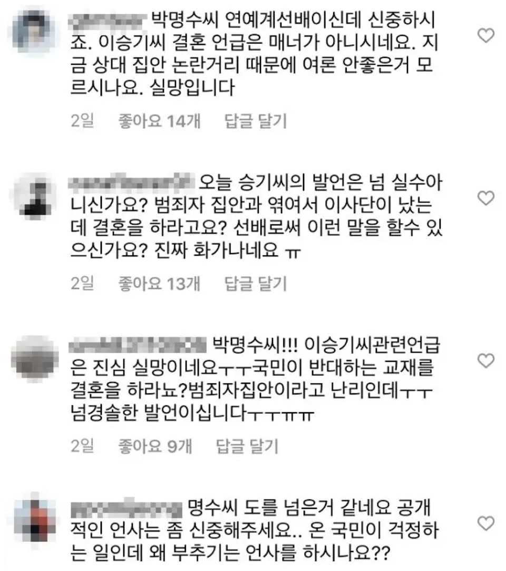Image resolution: width=506 pixels, height=571 pixels.
Task: Open blurred username before '박명수씨 연예계선배이신데'
Action: pyautogui.click(x=108, y=21)
